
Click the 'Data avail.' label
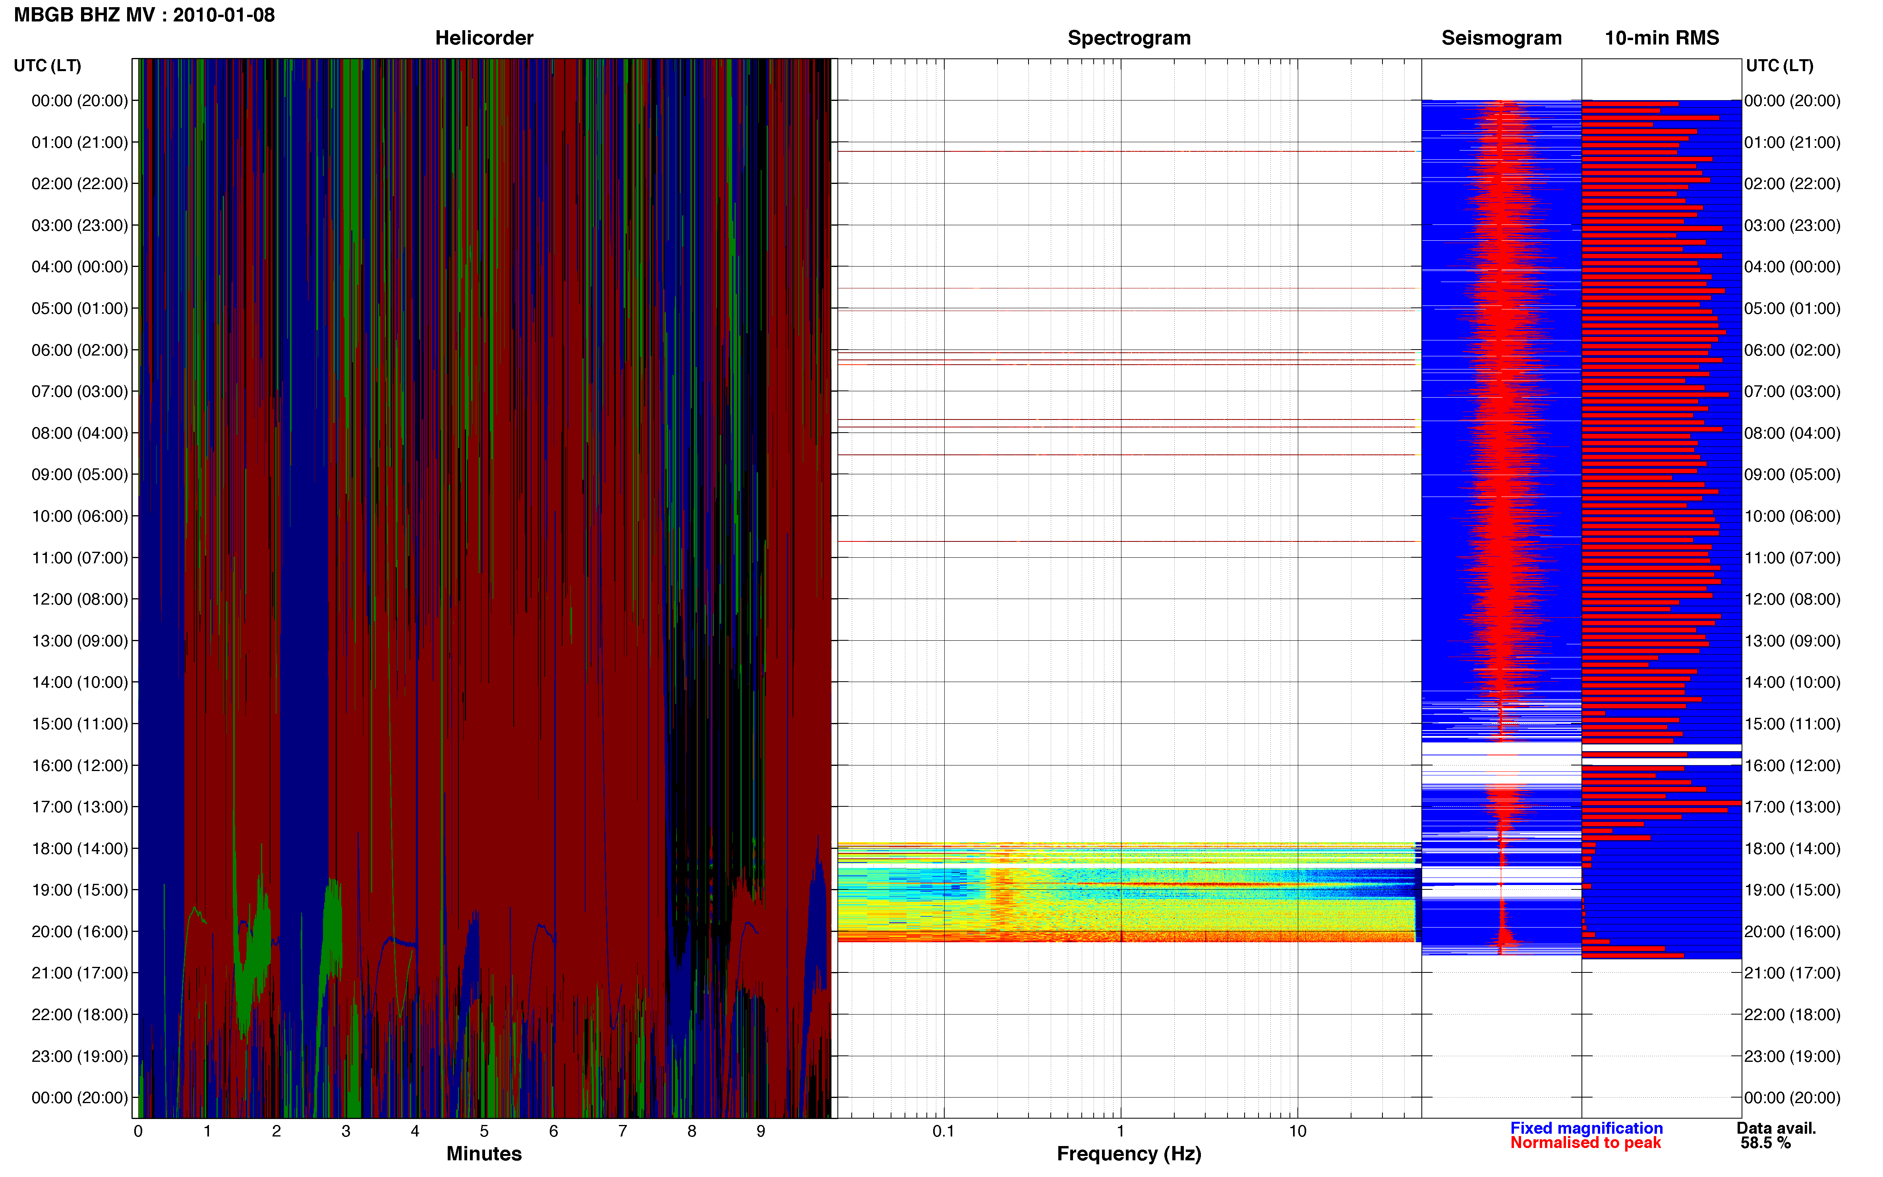1777,1128
